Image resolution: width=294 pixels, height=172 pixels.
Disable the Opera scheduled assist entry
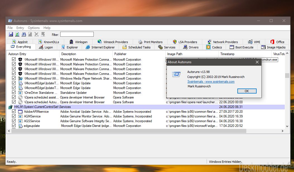point(14,97)
